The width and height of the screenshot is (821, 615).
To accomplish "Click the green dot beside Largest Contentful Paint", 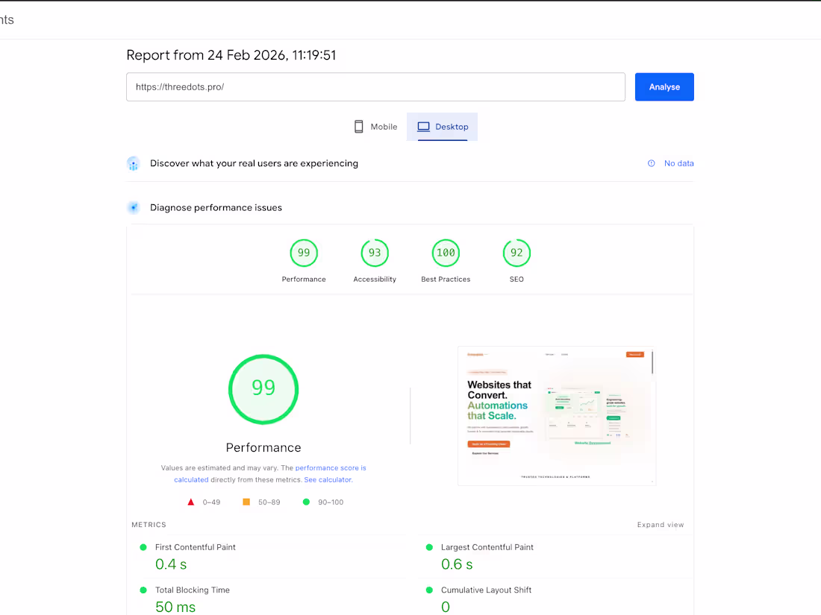I will click(x=429, y=548).
